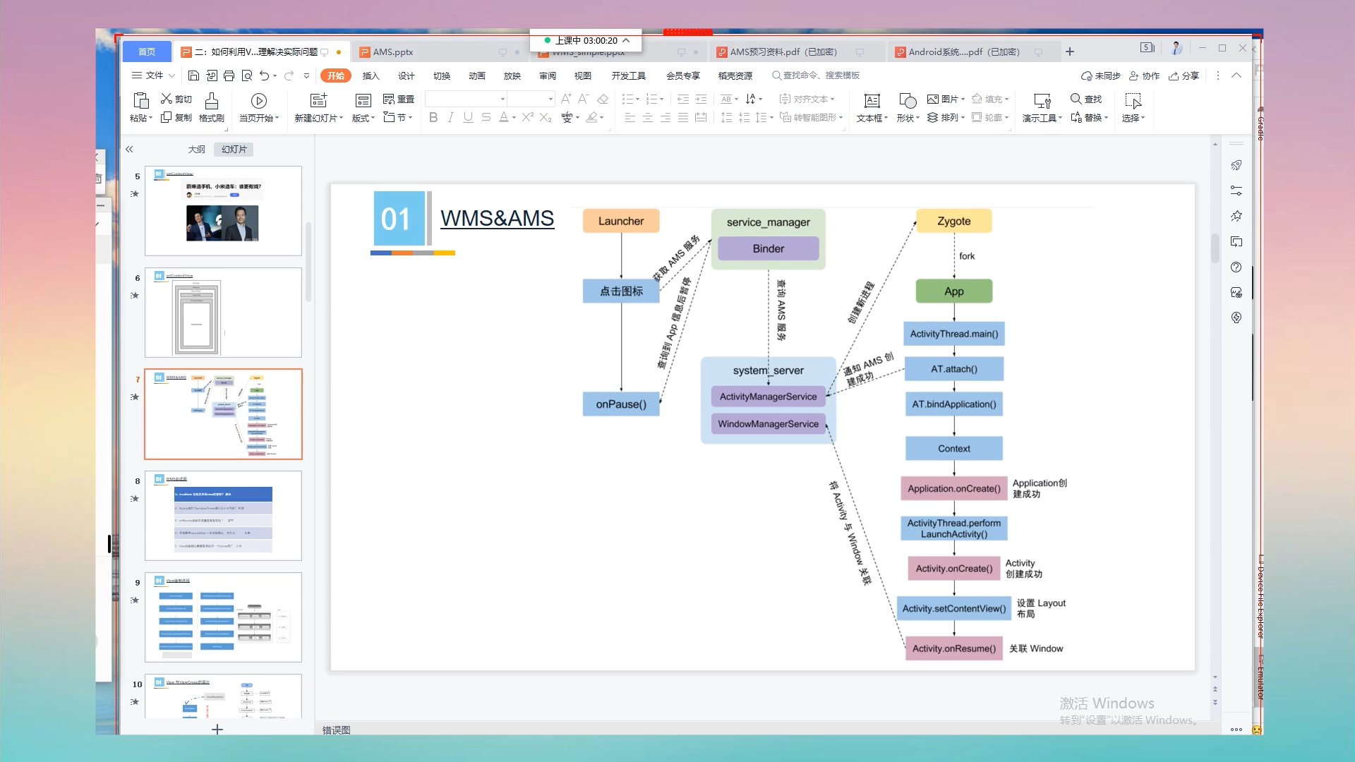Screen dimensions: 1355x762
Task: Open the Insert (插入) ribbon tab
Action: 371,75
